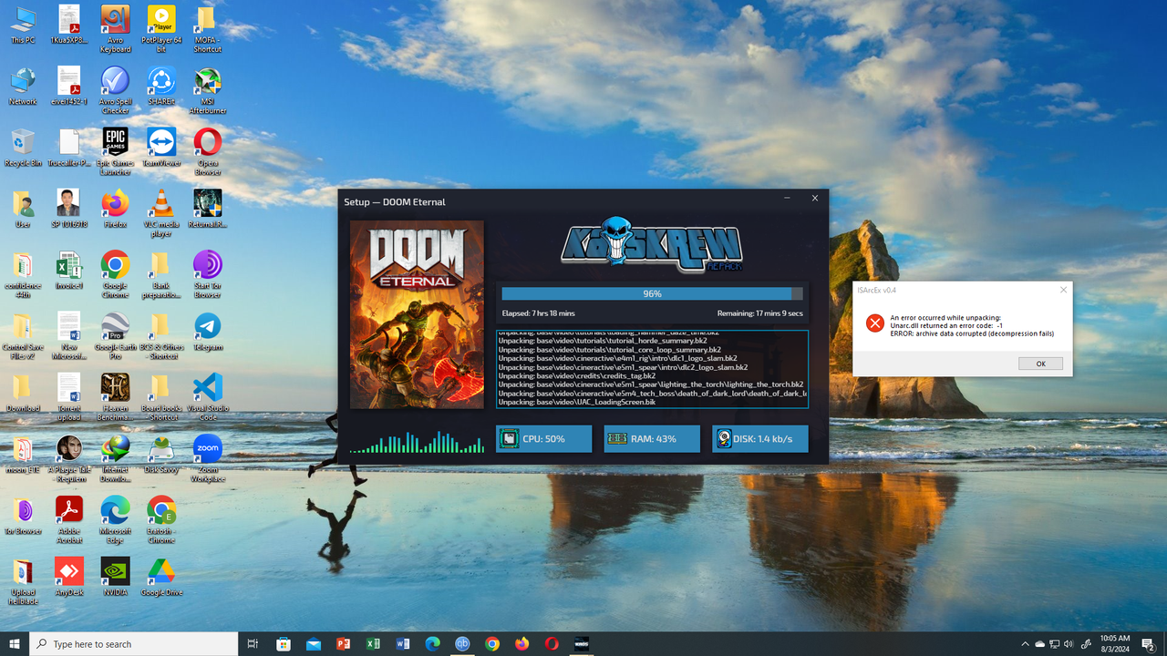The image size is (1167, 656).
Task: Open Microsoft Store from the taskbar
Action: [x=284, y=643]
